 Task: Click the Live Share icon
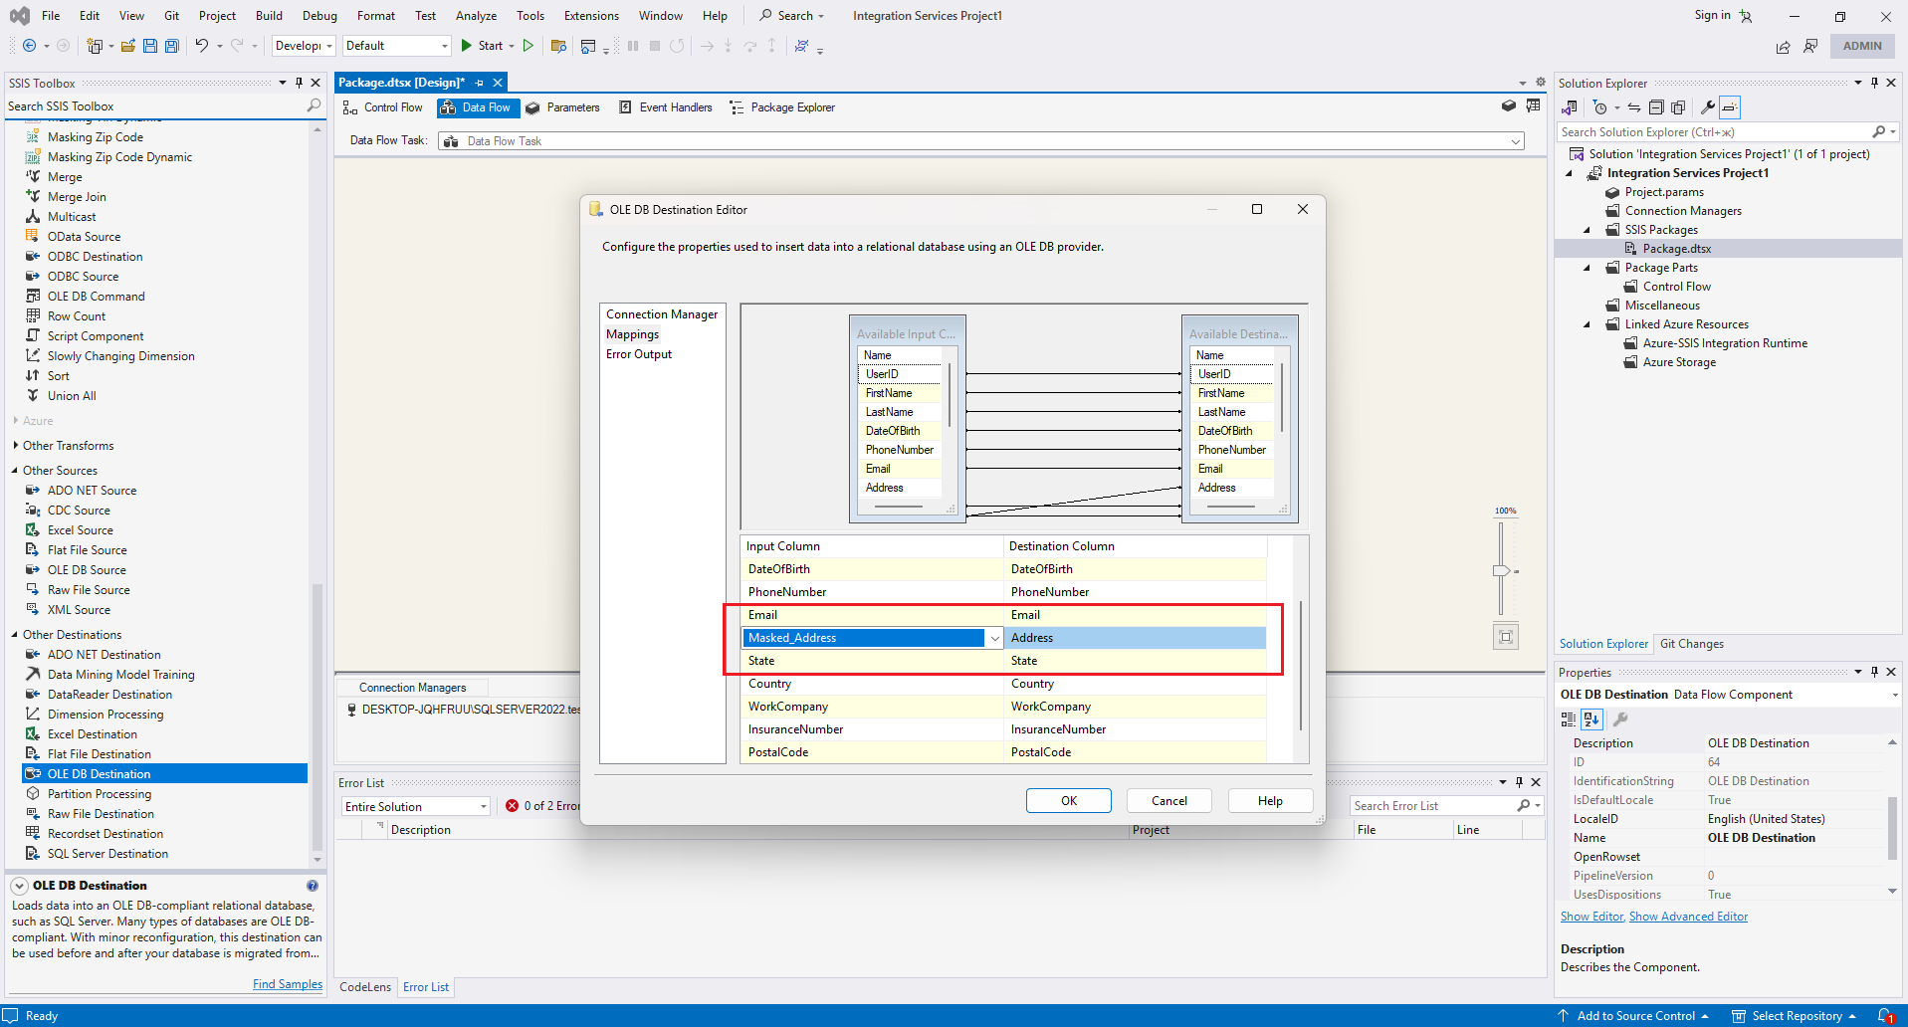[1783, 46]
